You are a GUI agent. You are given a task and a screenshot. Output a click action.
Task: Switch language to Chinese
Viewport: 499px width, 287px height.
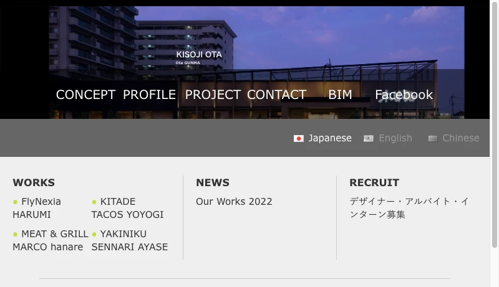pyautogui.click(x=461, y=138)
